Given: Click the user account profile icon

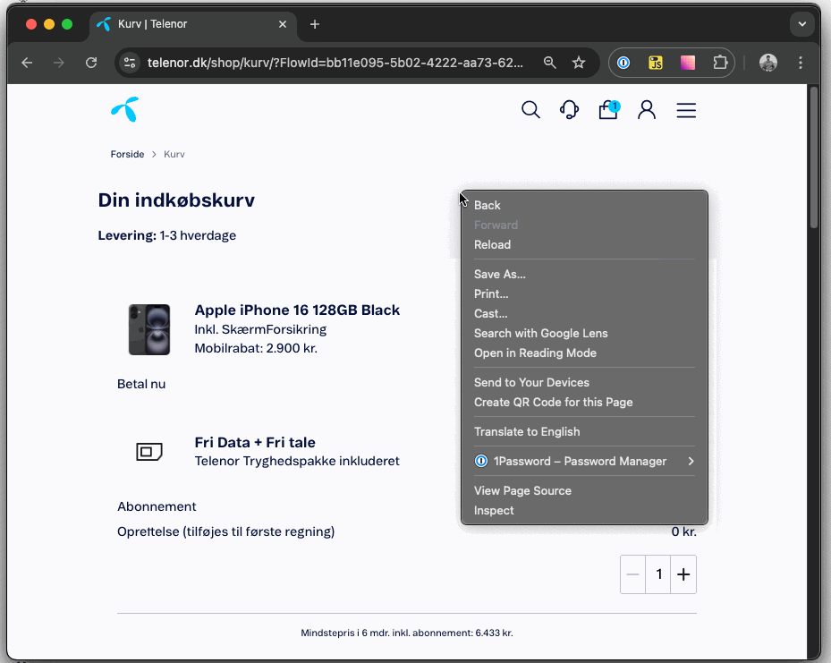Looking at the screenshot, I should point(647,110).
